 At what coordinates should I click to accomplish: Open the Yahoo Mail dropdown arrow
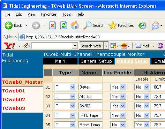pyautogui.click(x=153, y=46)
